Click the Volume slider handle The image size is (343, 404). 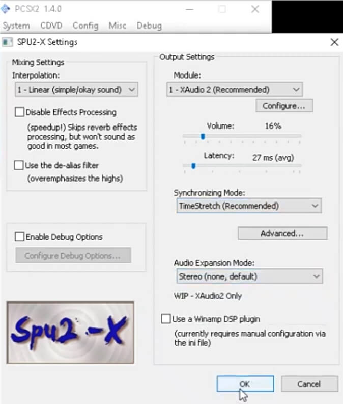(x=203, y=136)
